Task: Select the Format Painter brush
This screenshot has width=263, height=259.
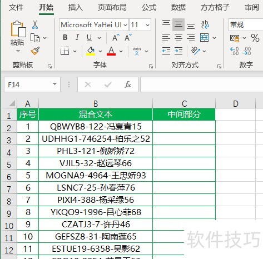Action: pos(35,51)
